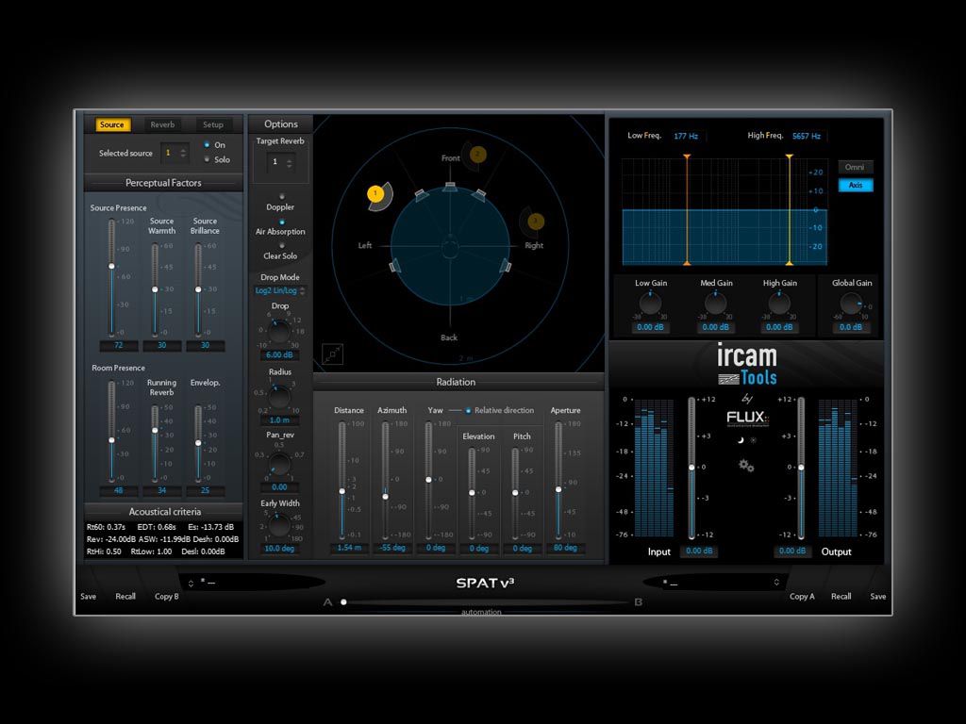Click the rear-right speaker icon
This screenshot has width=966, height=724.
pos(506,266)
